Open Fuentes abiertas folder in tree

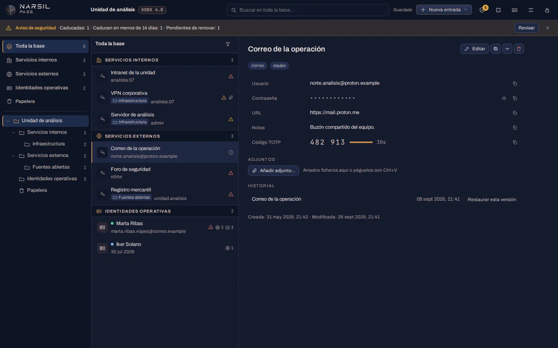[x=51, y=167]
